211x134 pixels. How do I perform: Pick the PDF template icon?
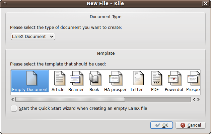click(x=156, y=78)
